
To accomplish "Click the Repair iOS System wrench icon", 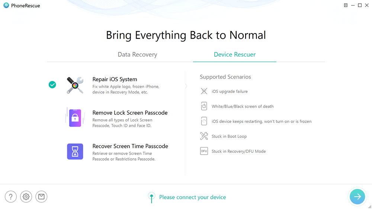I will [75, 85].
